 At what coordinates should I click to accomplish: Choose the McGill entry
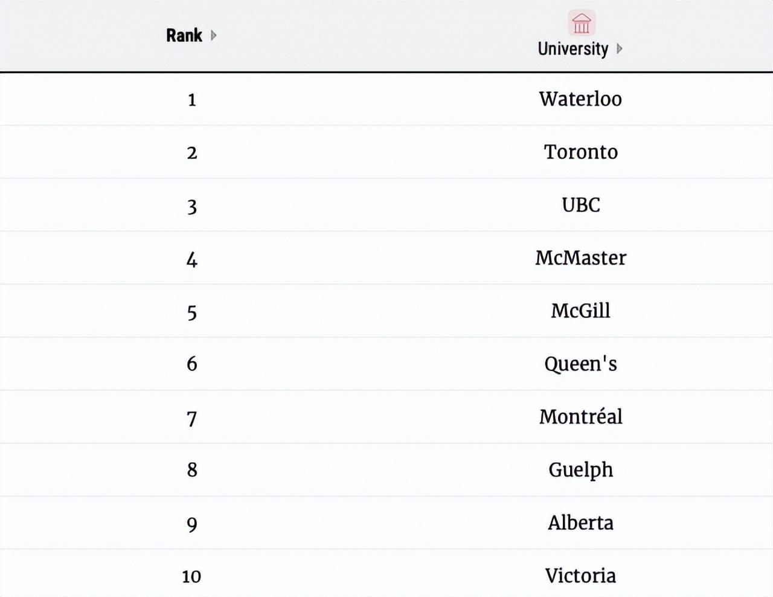tap(580, 311)
